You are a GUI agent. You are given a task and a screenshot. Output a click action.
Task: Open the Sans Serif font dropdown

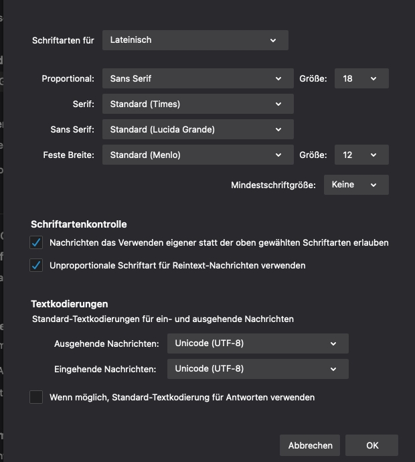197,130
